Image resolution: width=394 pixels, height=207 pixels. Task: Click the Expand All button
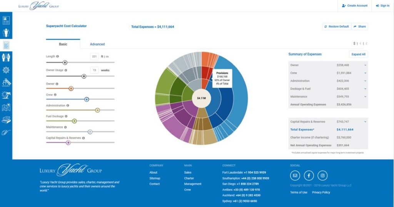(x=358, y=54)
